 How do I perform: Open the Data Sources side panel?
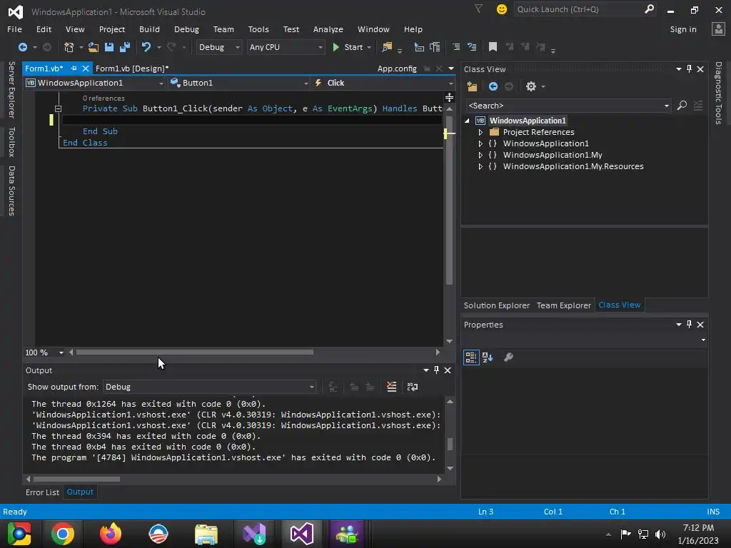coord(11,191)
